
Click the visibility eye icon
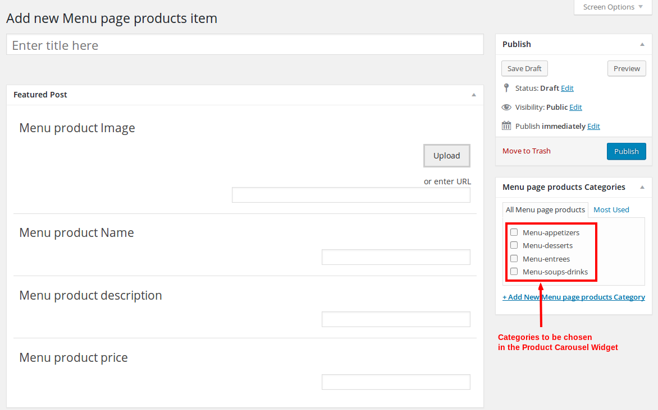506,107
